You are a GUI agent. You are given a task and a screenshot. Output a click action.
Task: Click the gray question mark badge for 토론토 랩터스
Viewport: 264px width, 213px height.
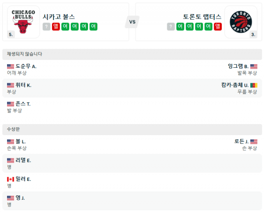(171, 27)
